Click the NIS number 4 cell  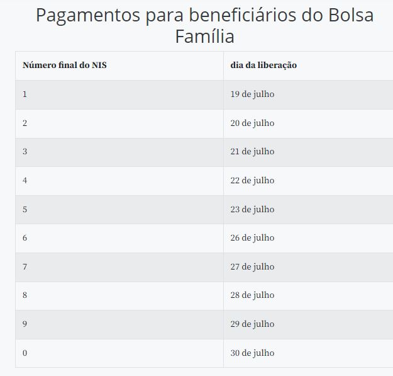pos(119,181)
